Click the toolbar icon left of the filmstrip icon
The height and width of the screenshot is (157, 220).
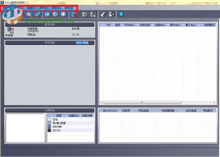85,14
